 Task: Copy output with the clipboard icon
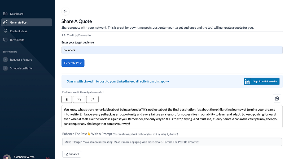(x=277, y=98)
